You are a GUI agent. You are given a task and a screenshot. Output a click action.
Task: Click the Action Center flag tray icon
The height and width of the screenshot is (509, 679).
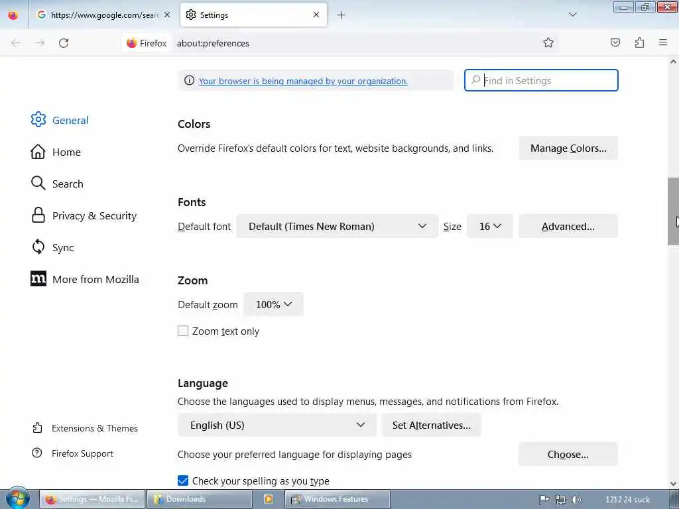click(x=544, y=500)
